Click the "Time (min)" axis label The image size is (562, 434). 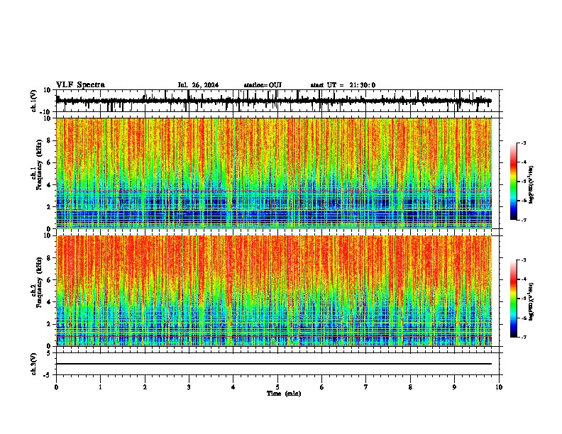pos(284,394)
